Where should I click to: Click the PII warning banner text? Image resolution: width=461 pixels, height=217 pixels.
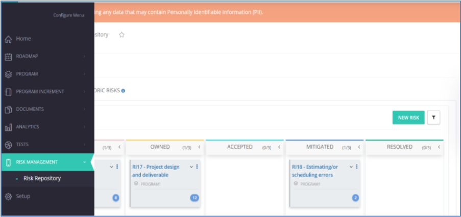click(179, 13)
